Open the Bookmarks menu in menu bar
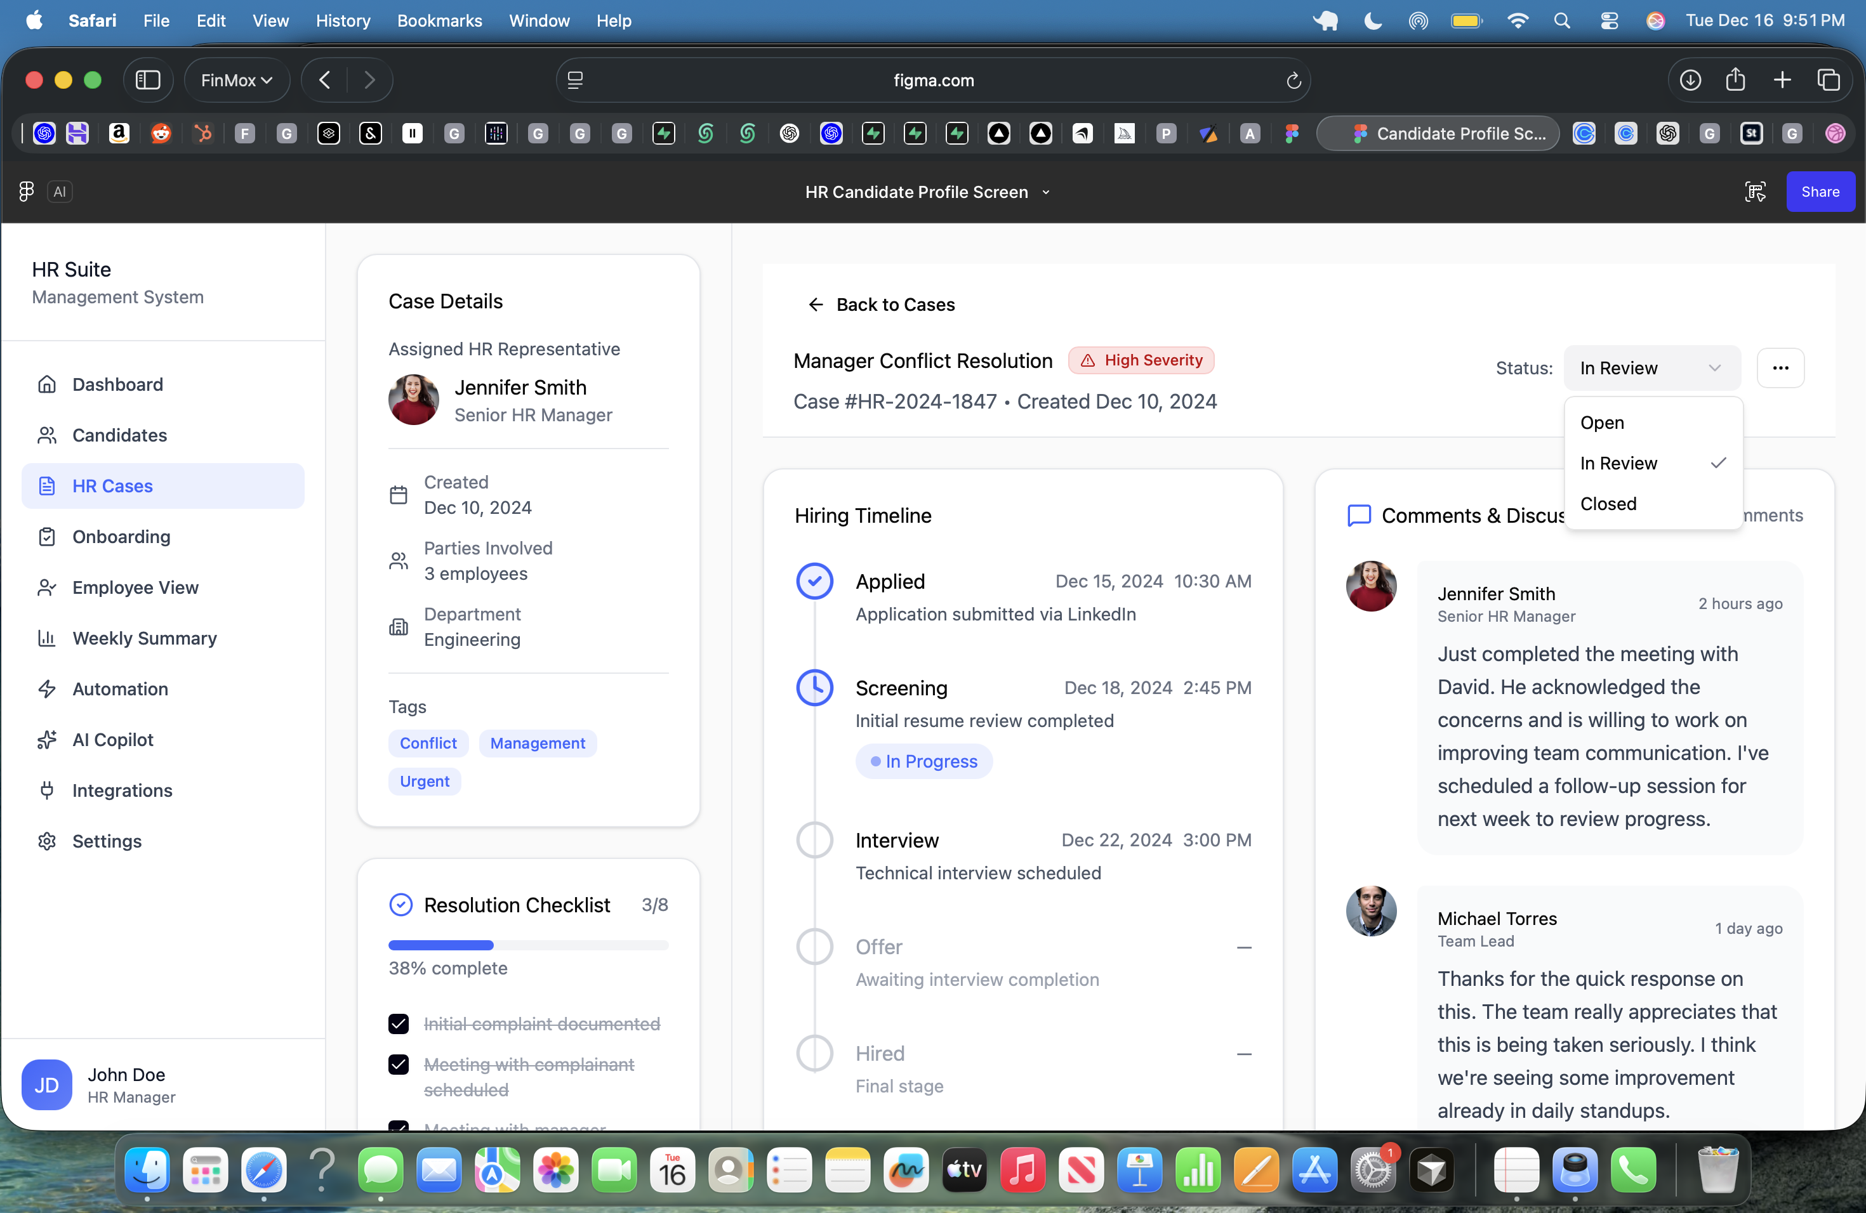Screen dimensions: 1866x1213 coord(439,20)
